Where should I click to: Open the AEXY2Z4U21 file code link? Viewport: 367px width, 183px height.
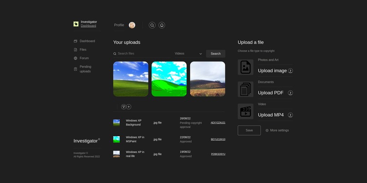[x=218, y=123]
